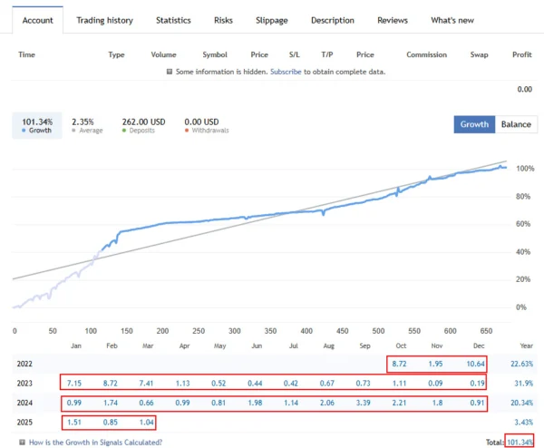Go to the Slippage tab
544x448 pixels.
pos(271,20)
